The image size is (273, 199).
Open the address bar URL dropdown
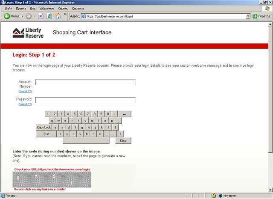(248, 16)
